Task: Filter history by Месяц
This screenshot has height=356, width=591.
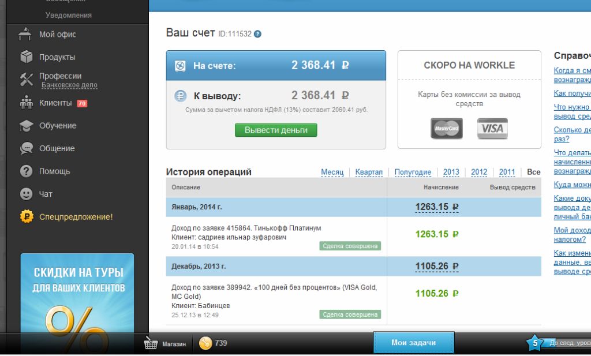Action: [x=332, y=172]
